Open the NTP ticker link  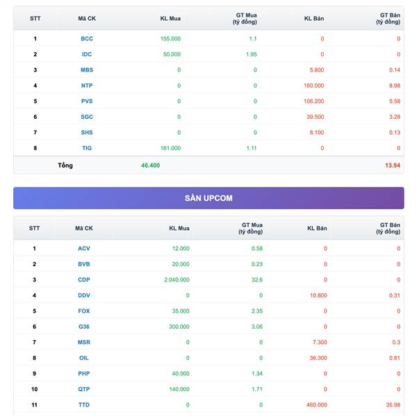click(x=87, y=85)
